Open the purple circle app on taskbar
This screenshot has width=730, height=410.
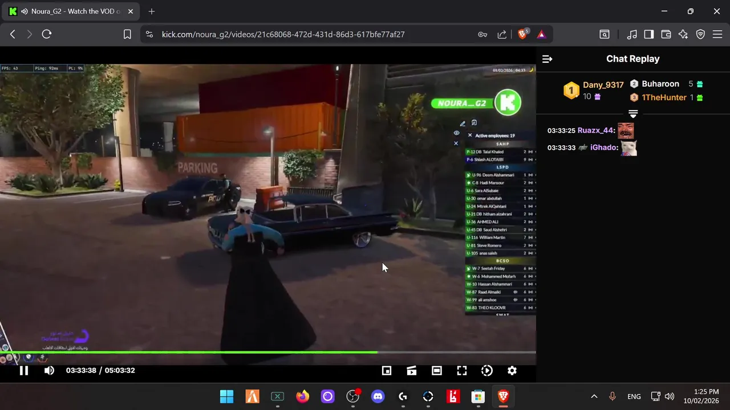tap(327, 396)
